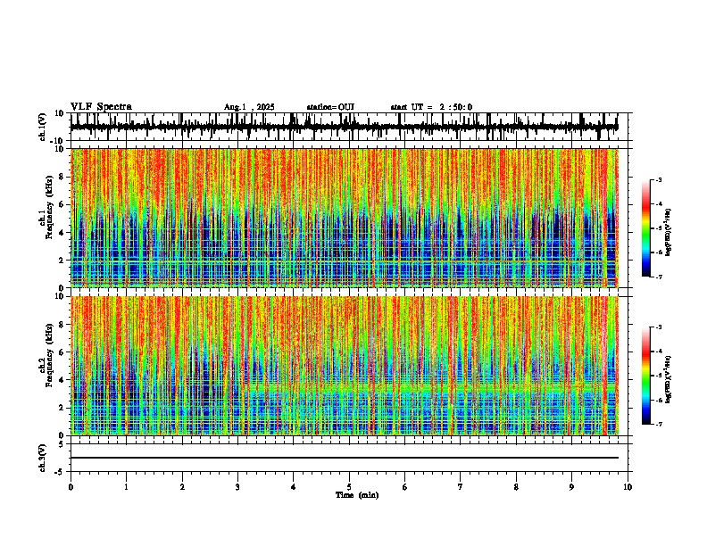
Task: Click the 'VLF Spectra' title text
Action: (101, 107)
